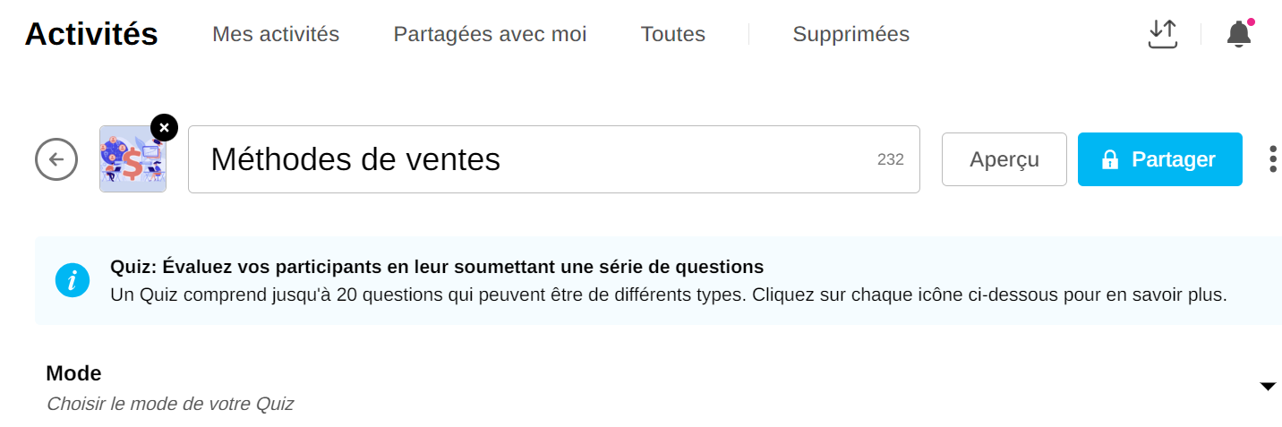Open the import/export activities icon

click(1162, 34)
